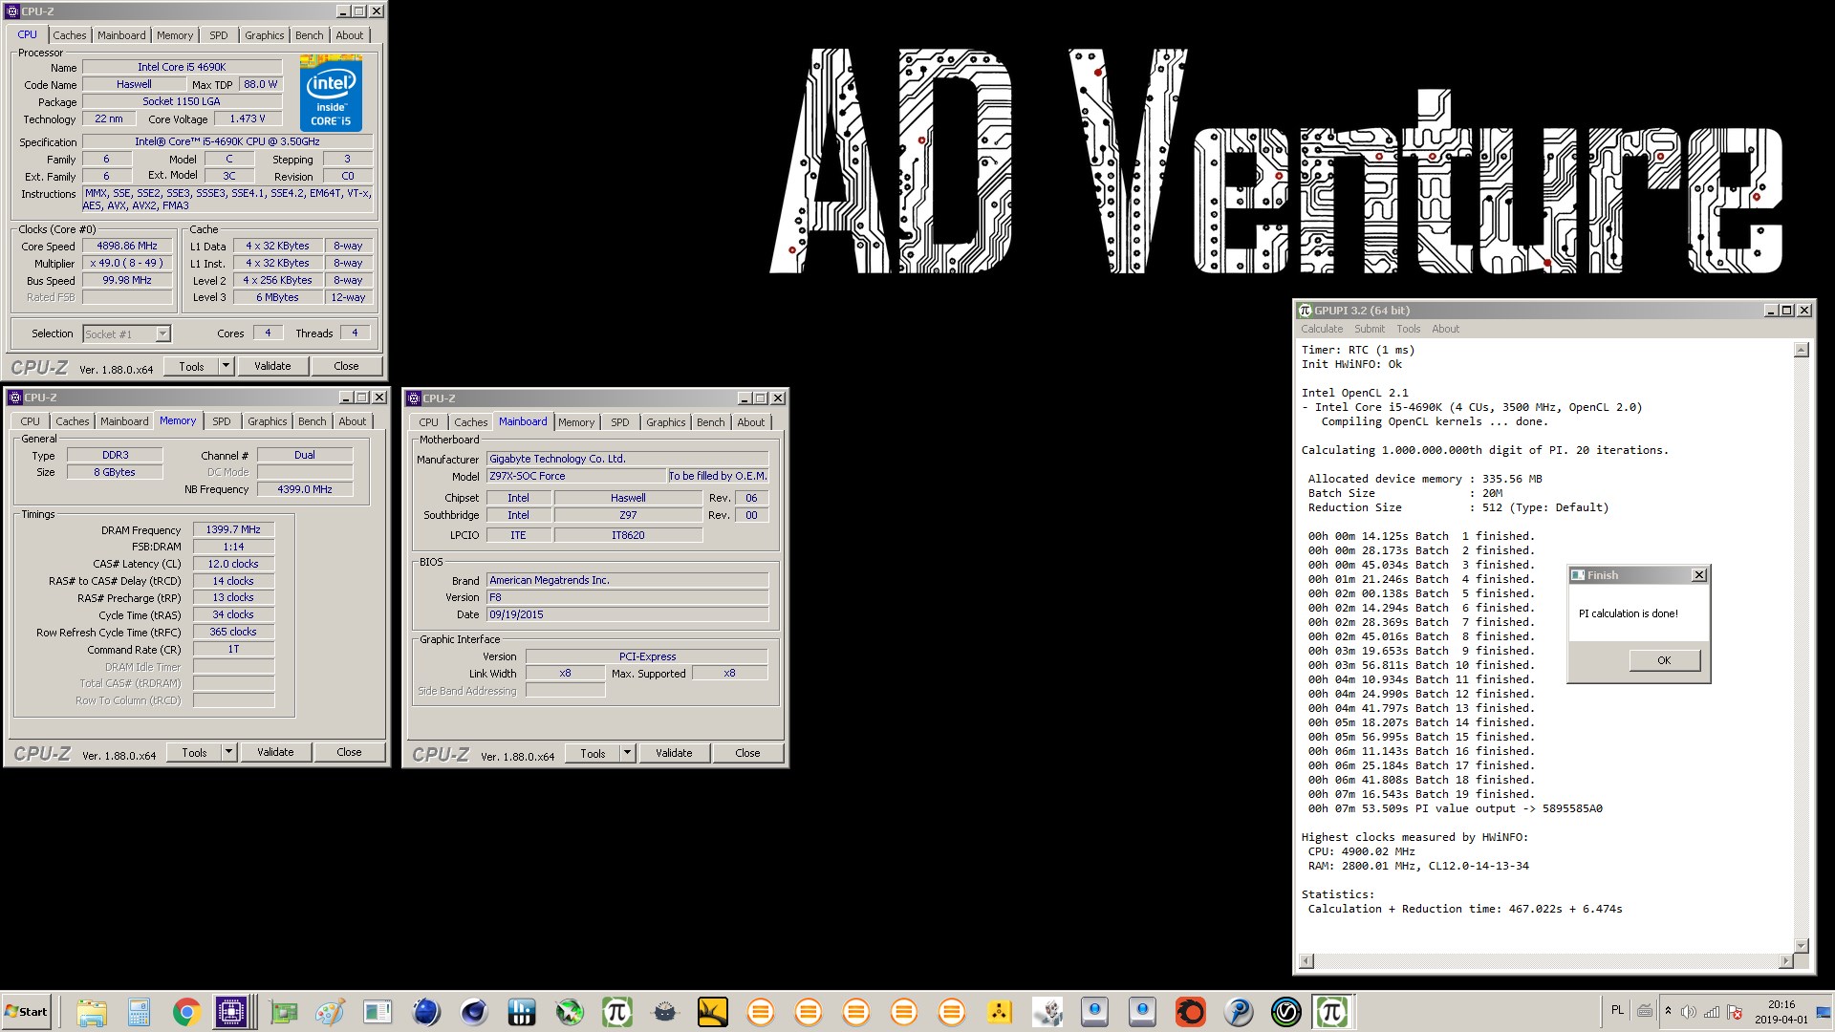Click the on-screen keyboard tray icon
Image resolution: width=1835 pixels, height=1032 pixels.
1645,1011
